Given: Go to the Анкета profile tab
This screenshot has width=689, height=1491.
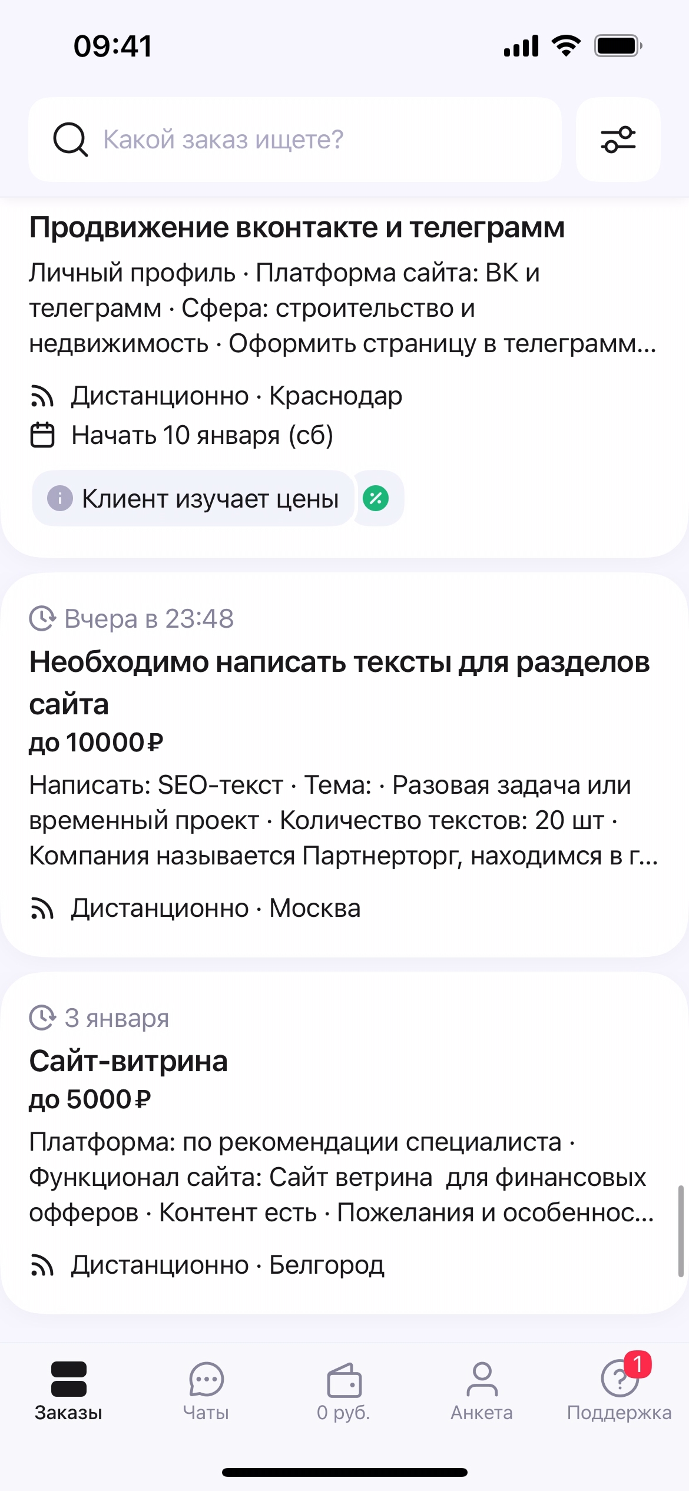Looking at the screenshot, I should pos(482,1390).
